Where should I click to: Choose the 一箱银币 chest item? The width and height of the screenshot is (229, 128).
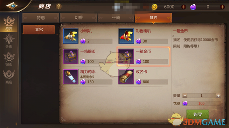71,57
